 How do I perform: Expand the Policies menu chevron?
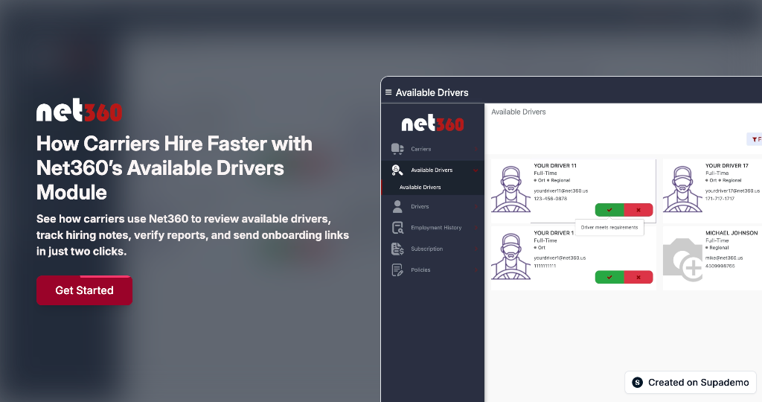point(476,269)
